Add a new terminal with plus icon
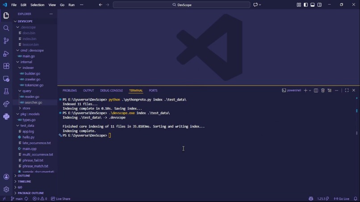360x202 pixels. point(306,91)
